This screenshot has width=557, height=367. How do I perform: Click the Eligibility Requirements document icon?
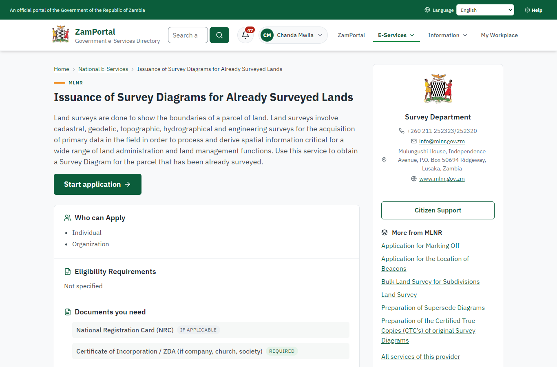coord(68,272)
